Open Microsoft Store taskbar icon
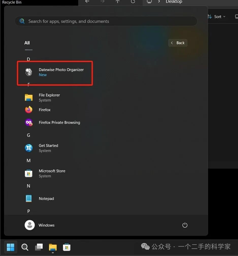The image size is (238, 256). click(67, 247)
